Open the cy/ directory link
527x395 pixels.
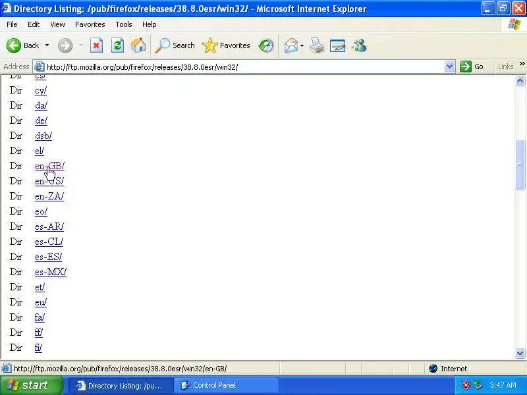[41, 90]
